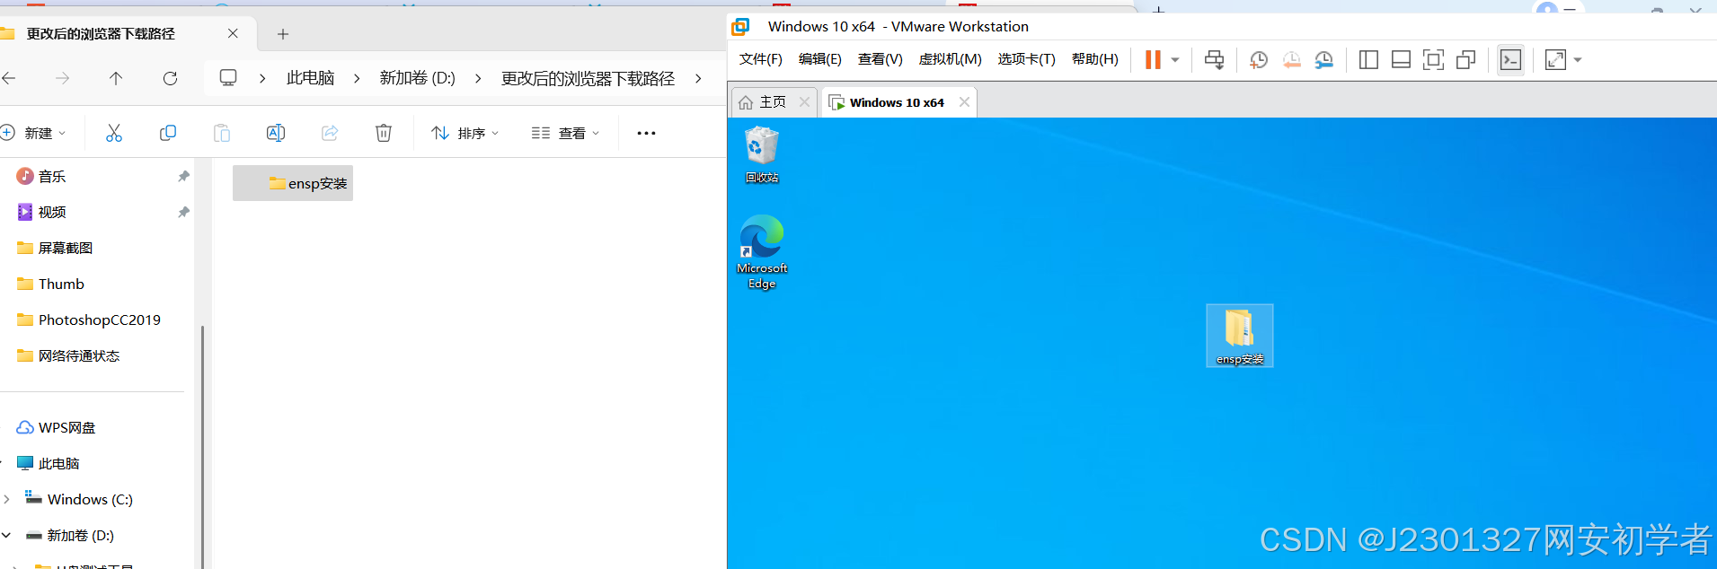Click VMware stretch guest display icon
Viewport: 1717px width, 569px height.
click(x=1555, y=60)
